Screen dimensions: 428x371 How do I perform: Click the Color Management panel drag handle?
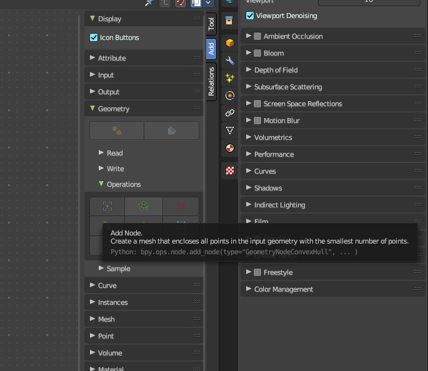417,289
